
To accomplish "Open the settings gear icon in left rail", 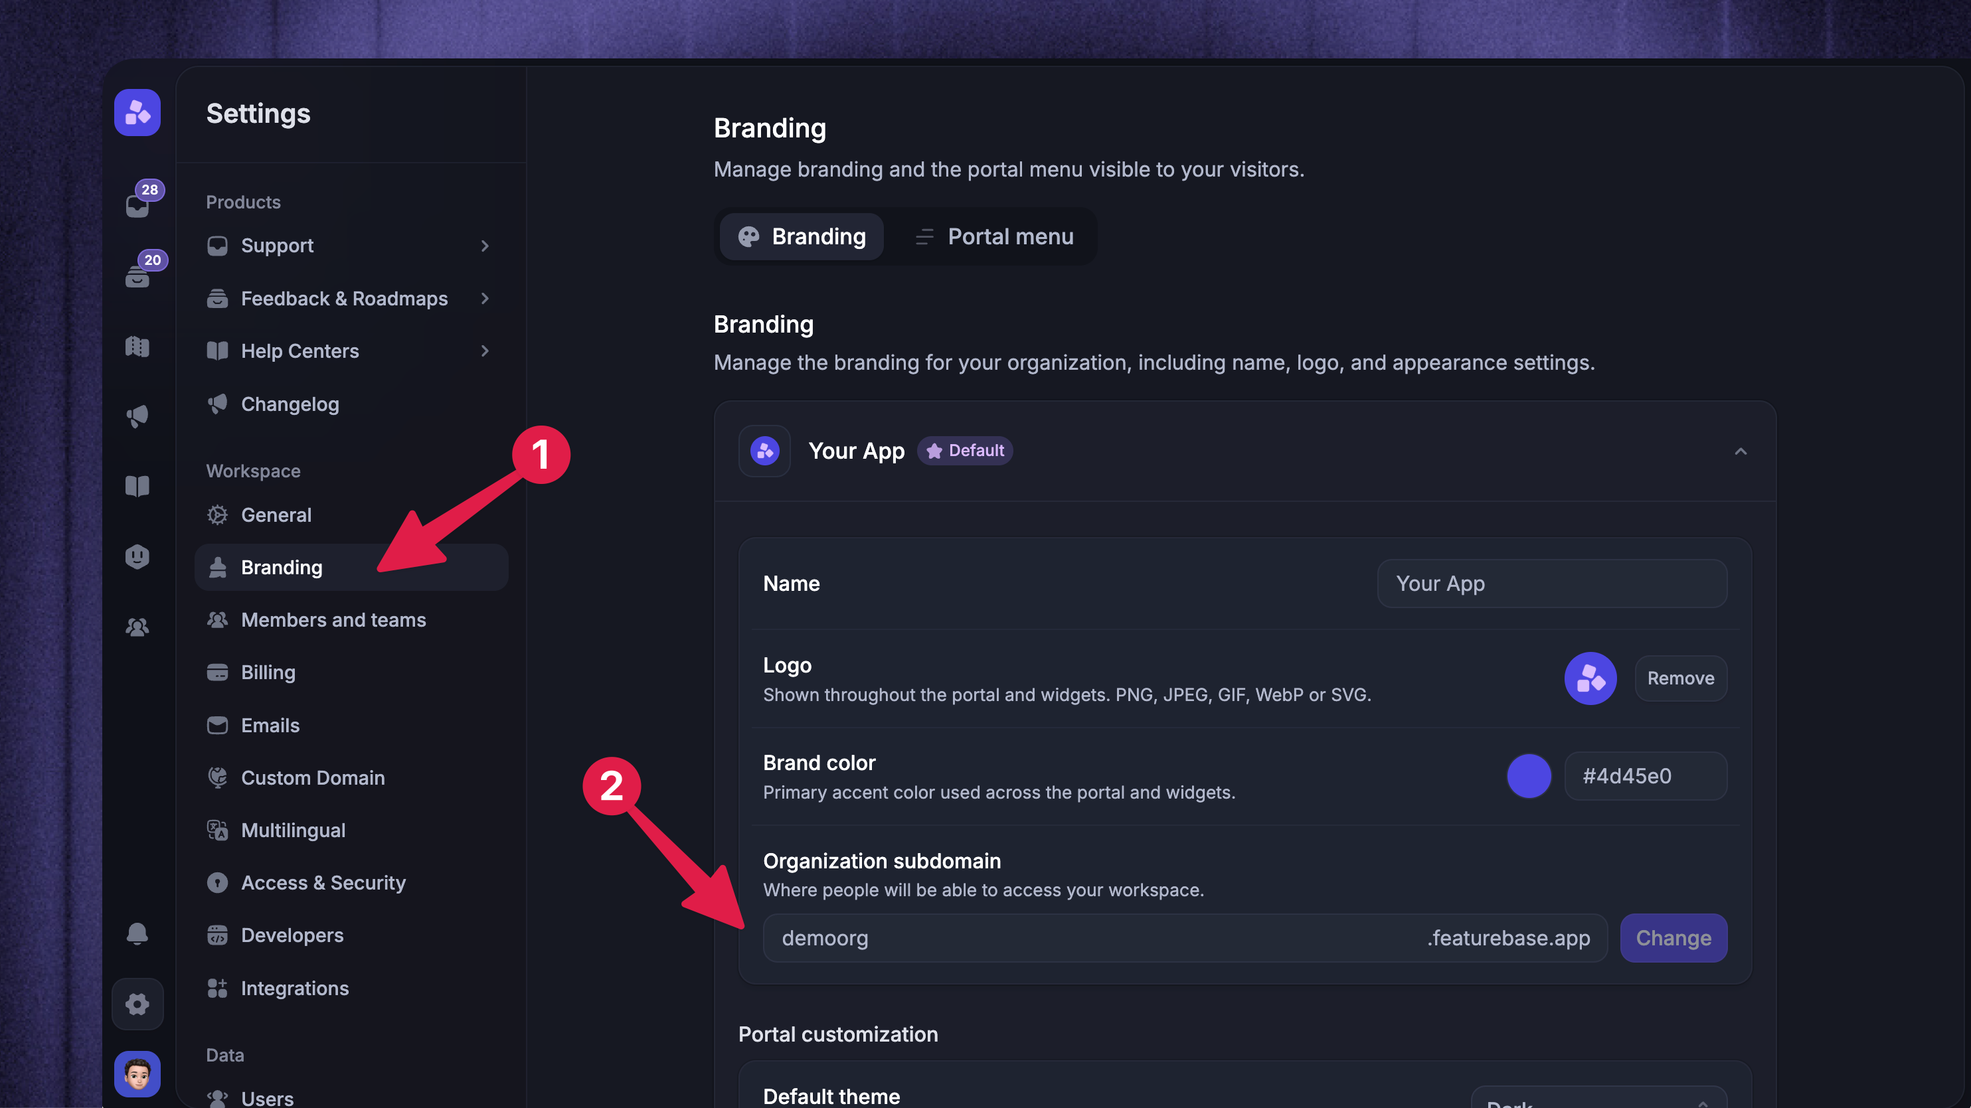I will pyautogui.click(x=137, y=1004).
